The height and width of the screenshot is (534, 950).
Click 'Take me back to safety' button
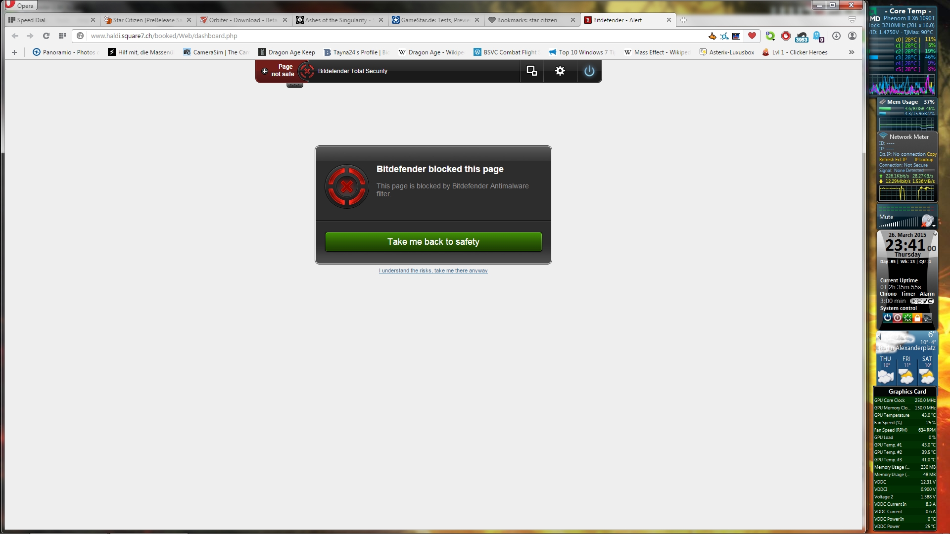pos(433,242)
